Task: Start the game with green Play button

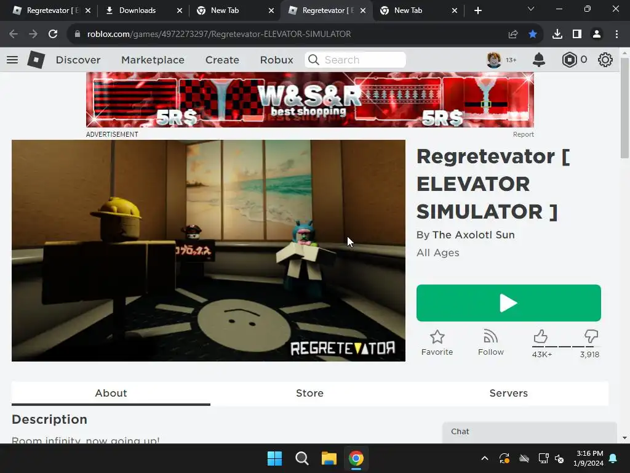Action: point(509,303)
